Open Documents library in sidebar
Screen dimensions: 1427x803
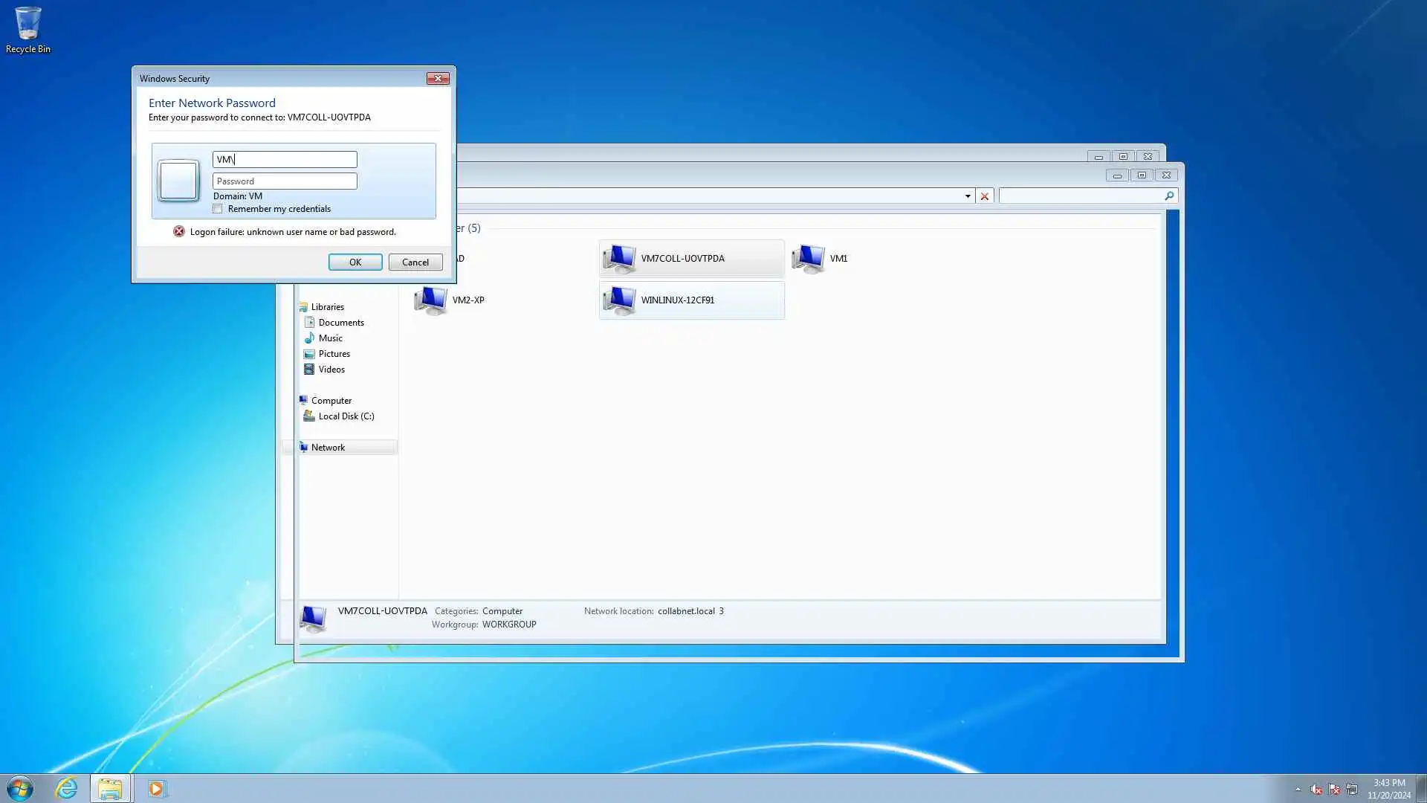pyautogui.click(x=340, y=323)
